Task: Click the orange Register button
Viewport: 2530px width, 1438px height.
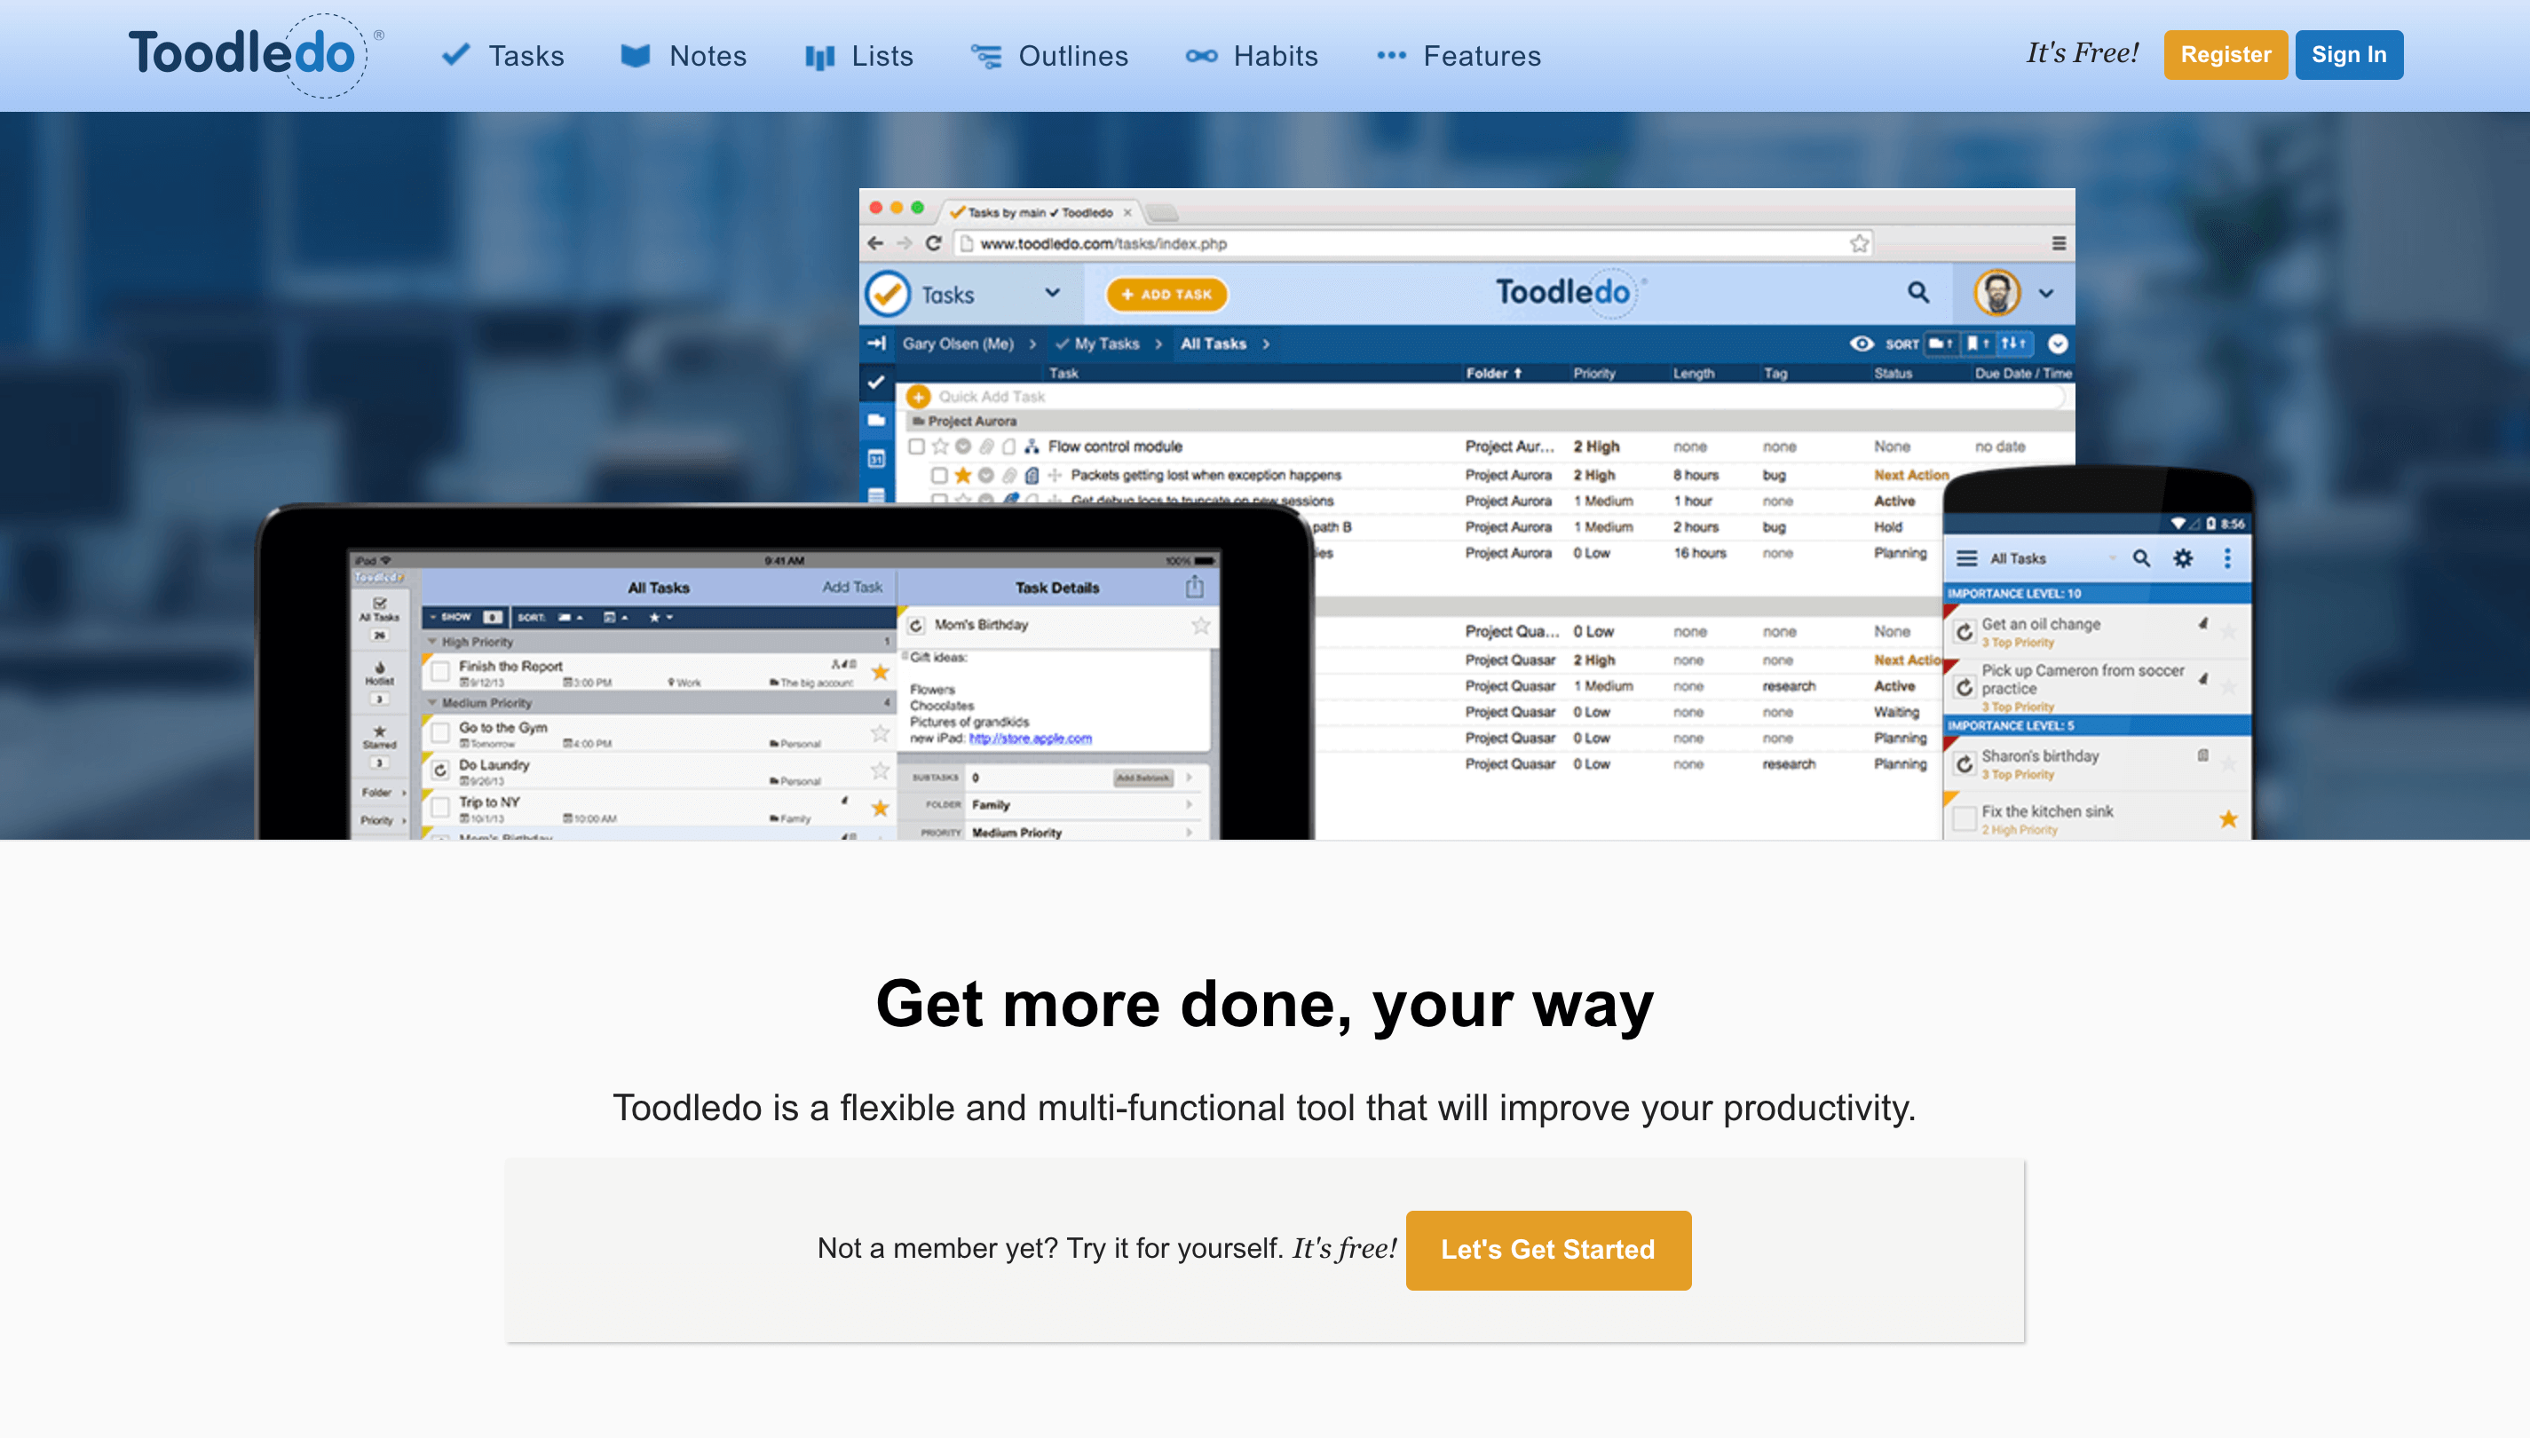Action: click(x=2225, y=55)
